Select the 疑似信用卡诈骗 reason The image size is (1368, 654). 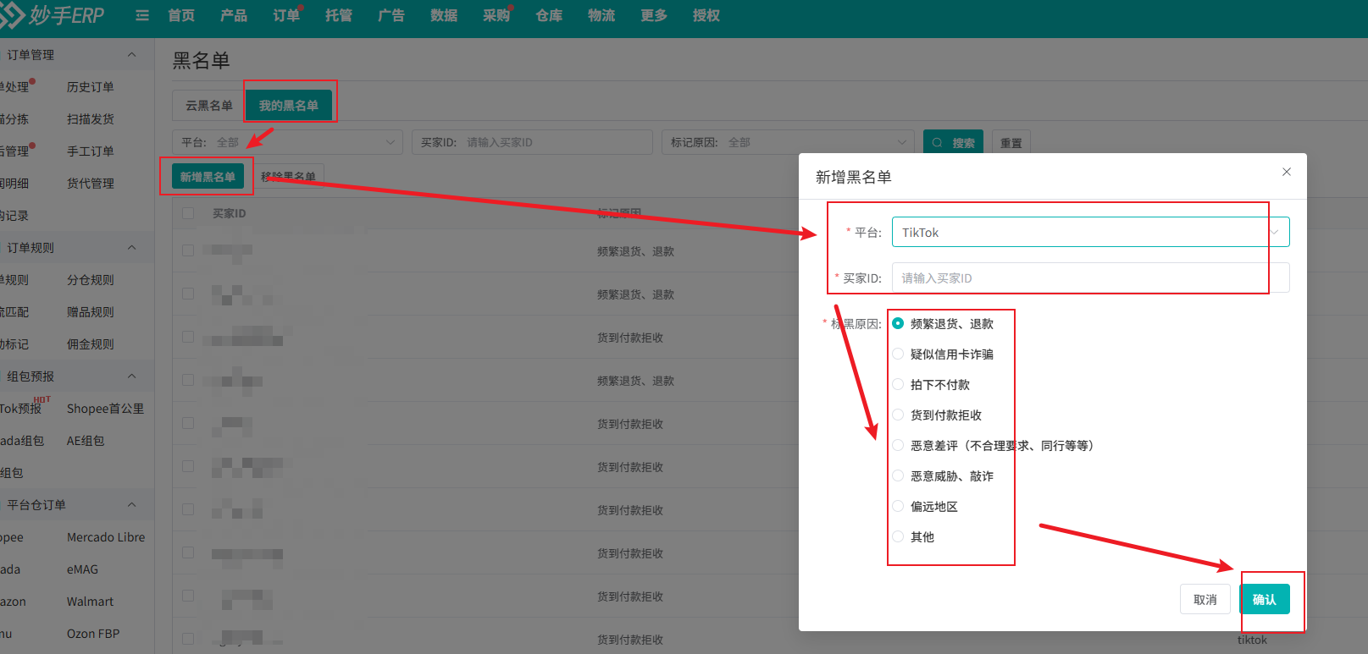coord(943,354)
